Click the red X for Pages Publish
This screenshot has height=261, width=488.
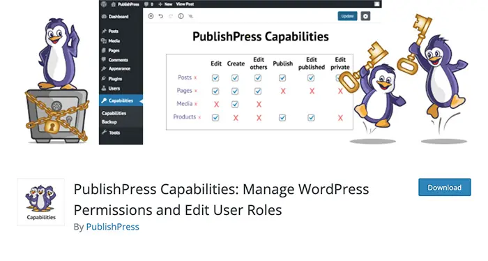point(283,91)
